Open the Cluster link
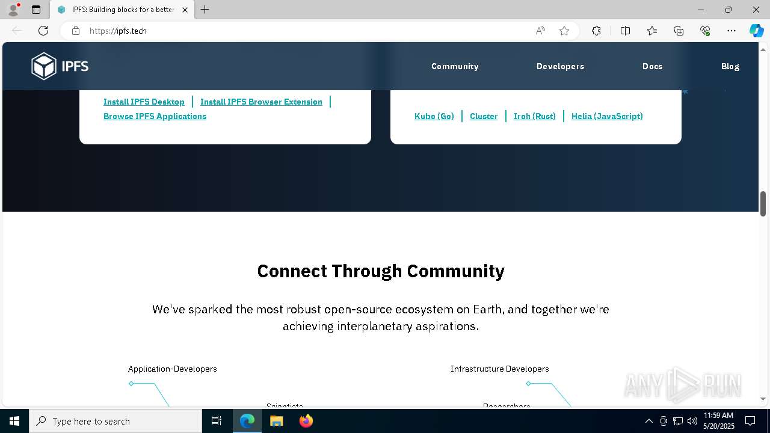This screenshot has height=433, width=770. (x=484, y=116)
